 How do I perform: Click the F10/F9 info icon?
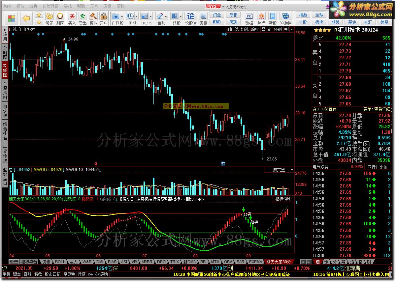[x=144, y=16]
